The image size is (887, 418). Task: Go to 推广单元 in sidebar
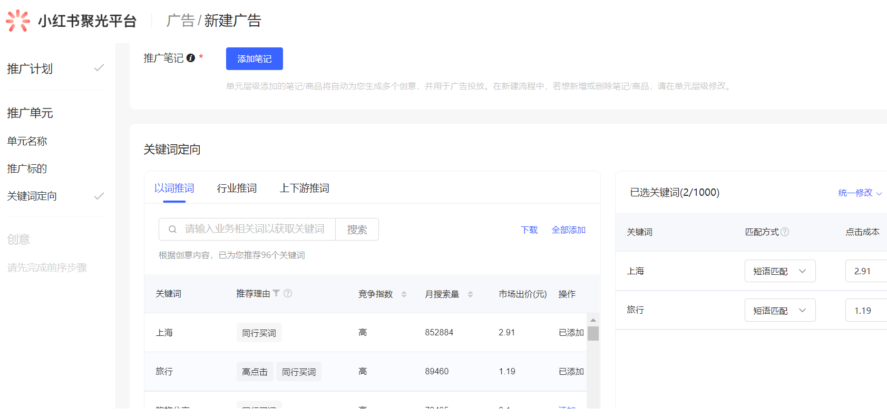click(30, 113)
